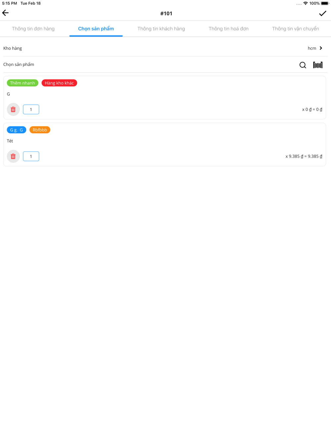Viewport: 331px width, 442px height.
Task: Edit quantity field for product Tét
Action: [31, 156]
